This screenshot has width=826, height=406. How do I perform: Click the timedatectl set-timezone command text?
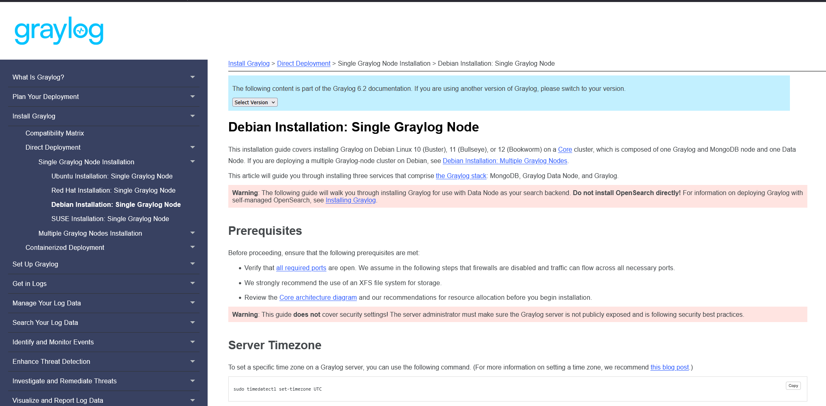pyautogui.click(x=278, y=389)
